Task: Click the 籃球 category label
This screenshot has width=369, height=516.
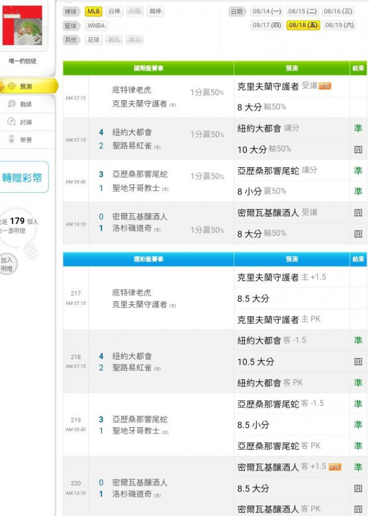Action: [71, 26]
